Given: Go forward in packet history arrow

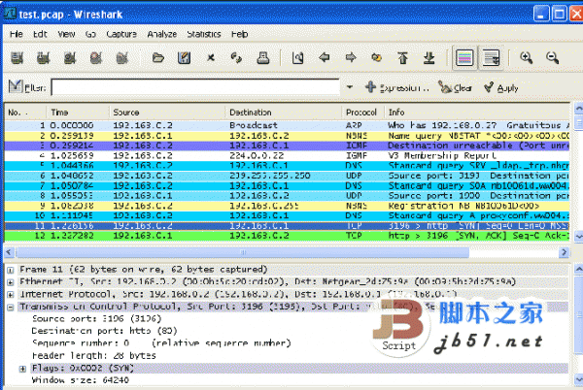Looking at the screenshot, I should 351,58.
